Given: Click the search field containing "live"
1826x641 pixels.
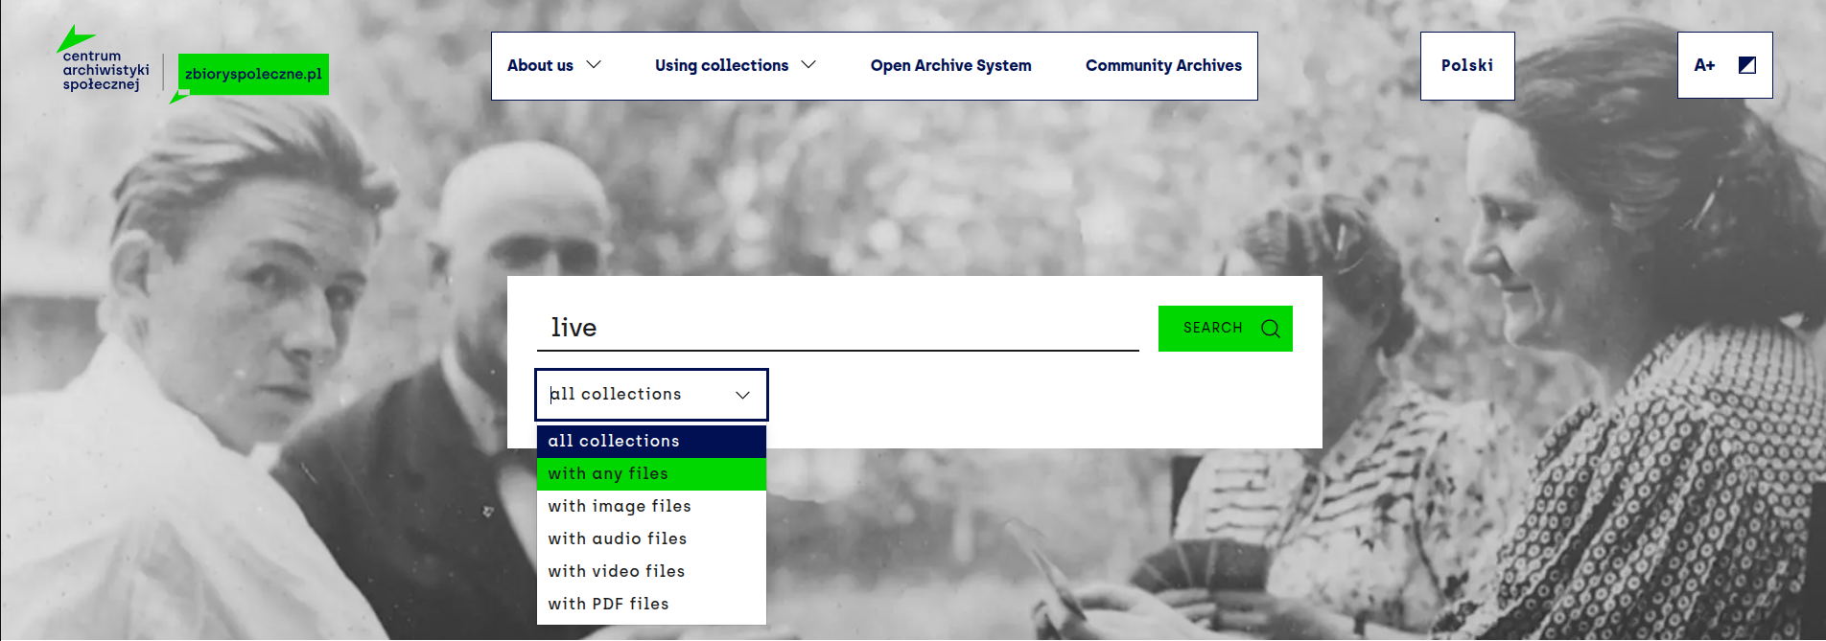Looking at the screenshot, I should [836, 328].
